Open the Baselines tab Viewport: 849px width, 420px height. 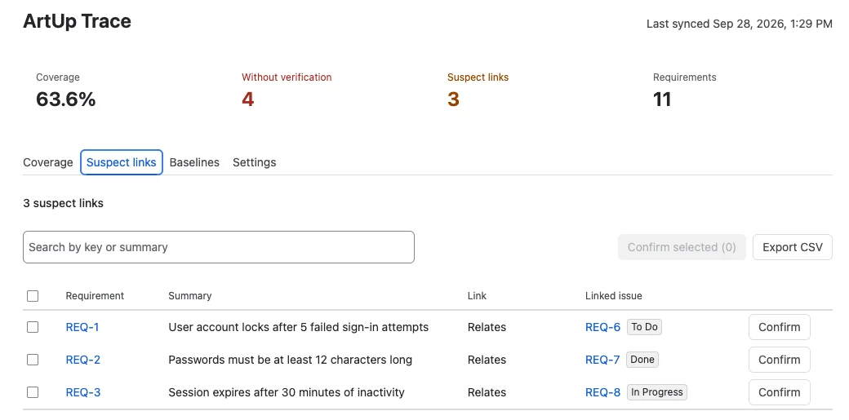coord(194,162)
